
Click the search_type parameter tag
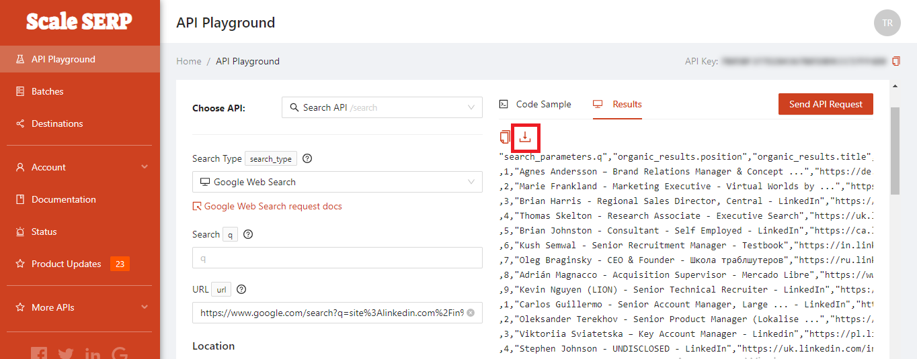[271, 159]
